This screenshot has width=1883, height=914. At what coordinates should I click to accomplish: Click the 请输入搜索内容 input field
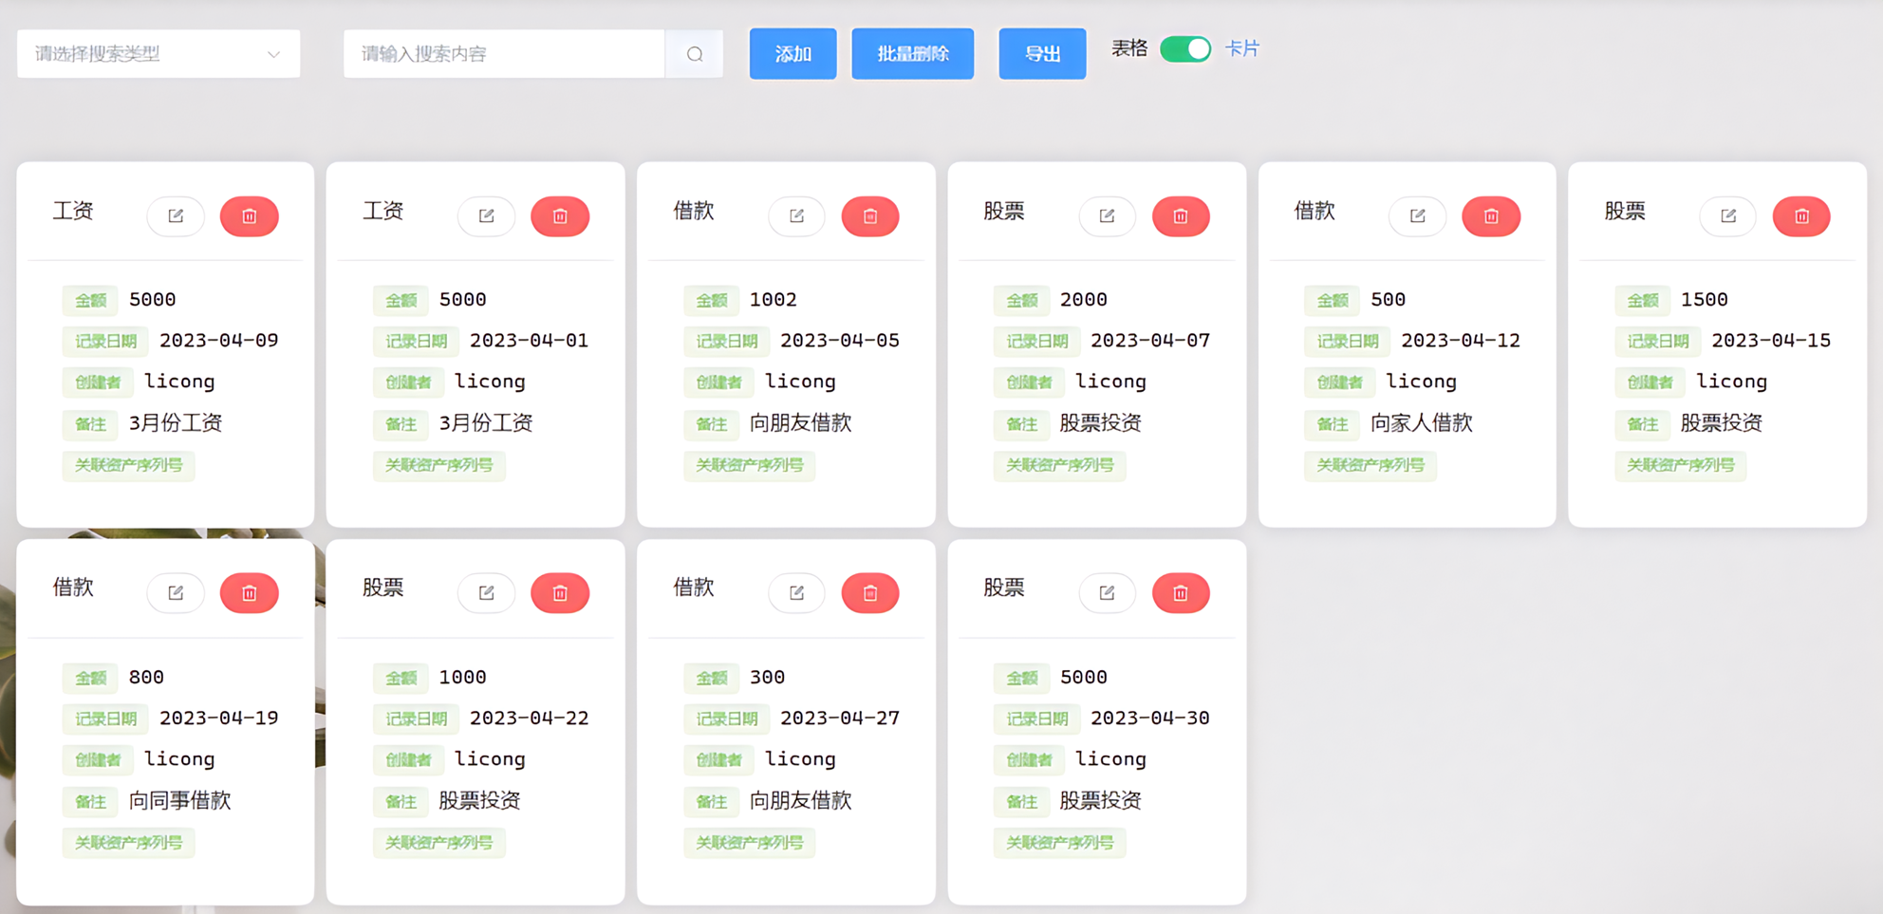click(x=503, y=54)
